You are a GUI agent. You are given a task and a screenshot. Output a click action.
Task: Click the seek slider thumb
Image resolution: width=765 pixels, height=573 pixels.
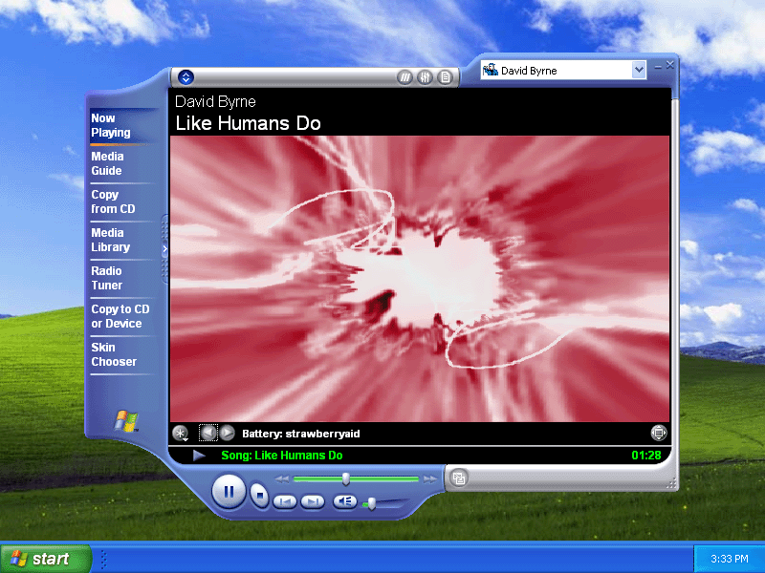point(345,478)
